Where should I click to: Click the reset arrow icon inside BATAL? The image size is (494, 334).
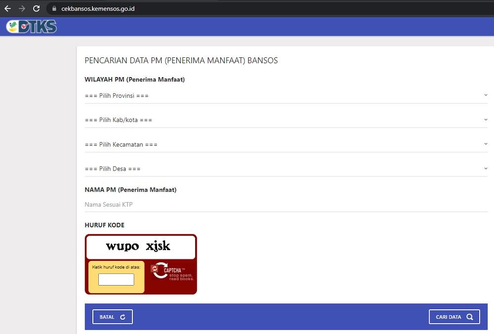[x=123, y=317]
